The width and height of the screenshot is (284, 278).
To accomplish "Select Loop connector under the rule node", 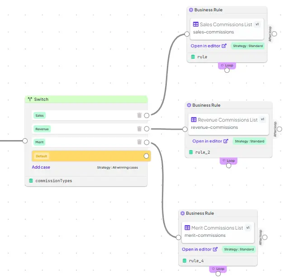I will tap(227, 70).
